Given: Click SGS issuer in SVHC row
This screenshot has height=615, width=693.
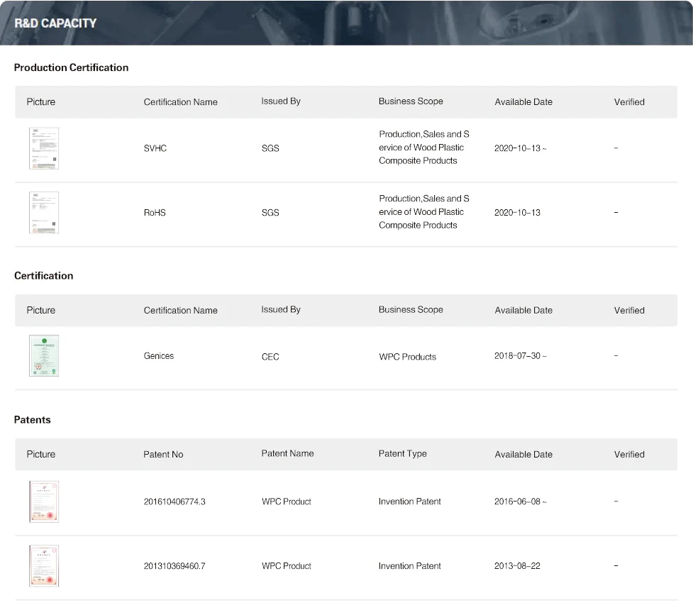Looking at the screenshot, I should pos(270,148).
